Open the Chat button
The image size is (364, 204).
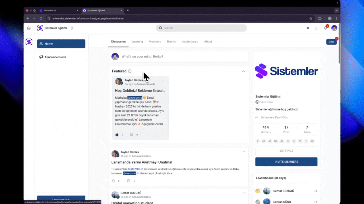(331, 42)
